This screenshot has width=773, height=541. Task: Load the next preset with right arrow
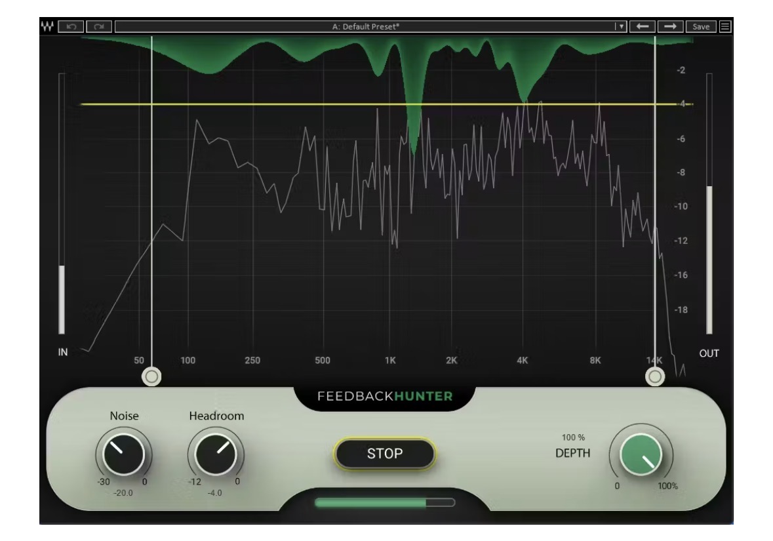670,27
